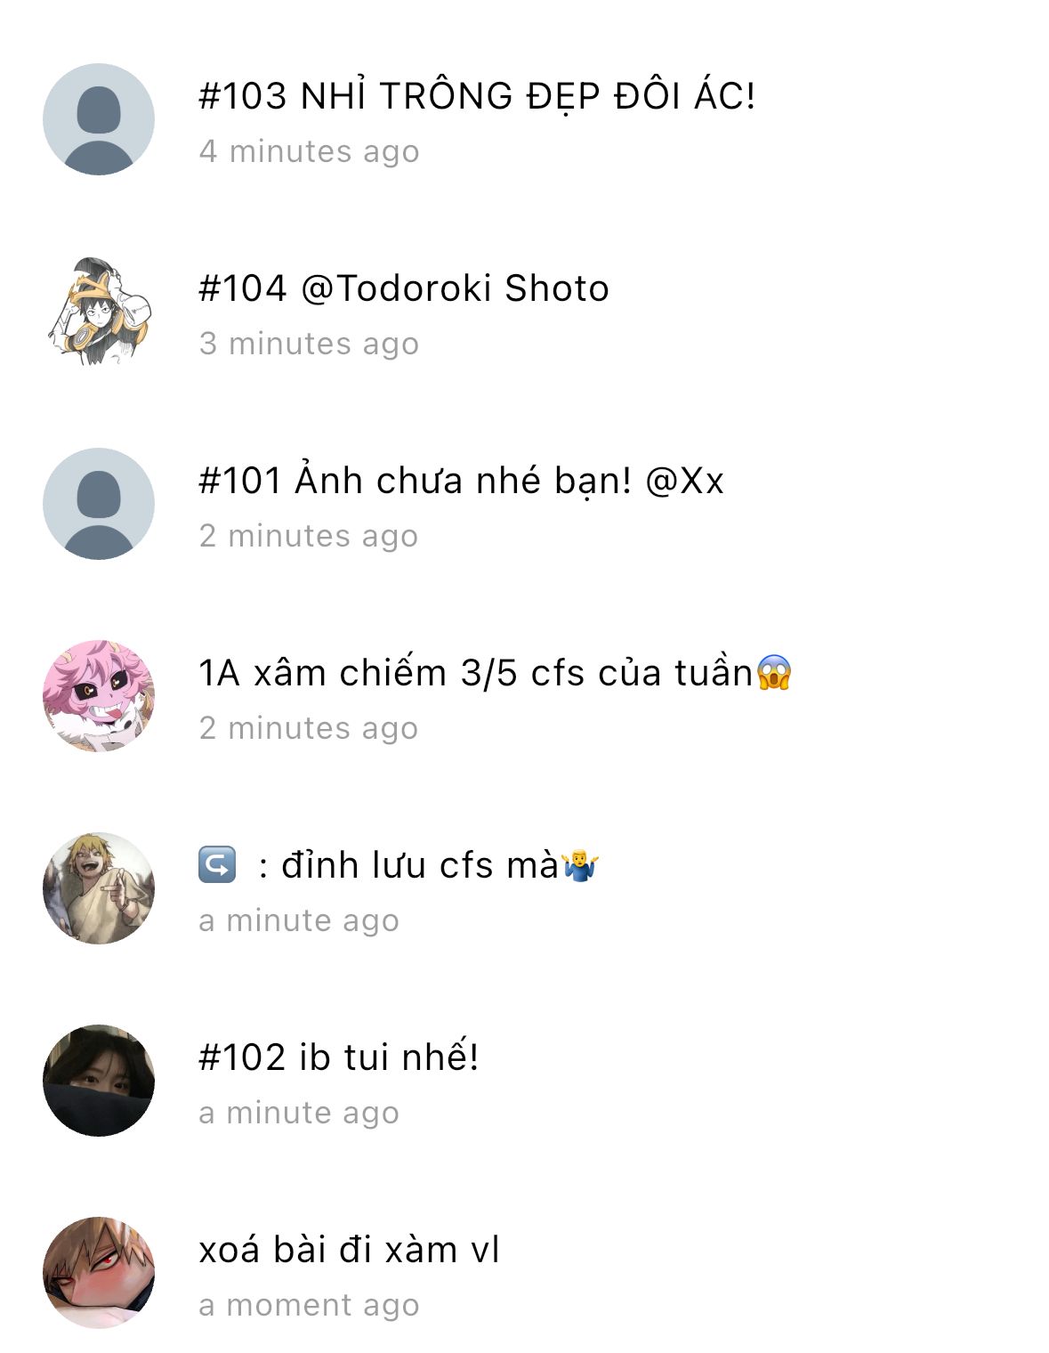The image size is (1049, 1353).
Task: Tap the dark-haired person photo avatar
Action: point(99,1081)
